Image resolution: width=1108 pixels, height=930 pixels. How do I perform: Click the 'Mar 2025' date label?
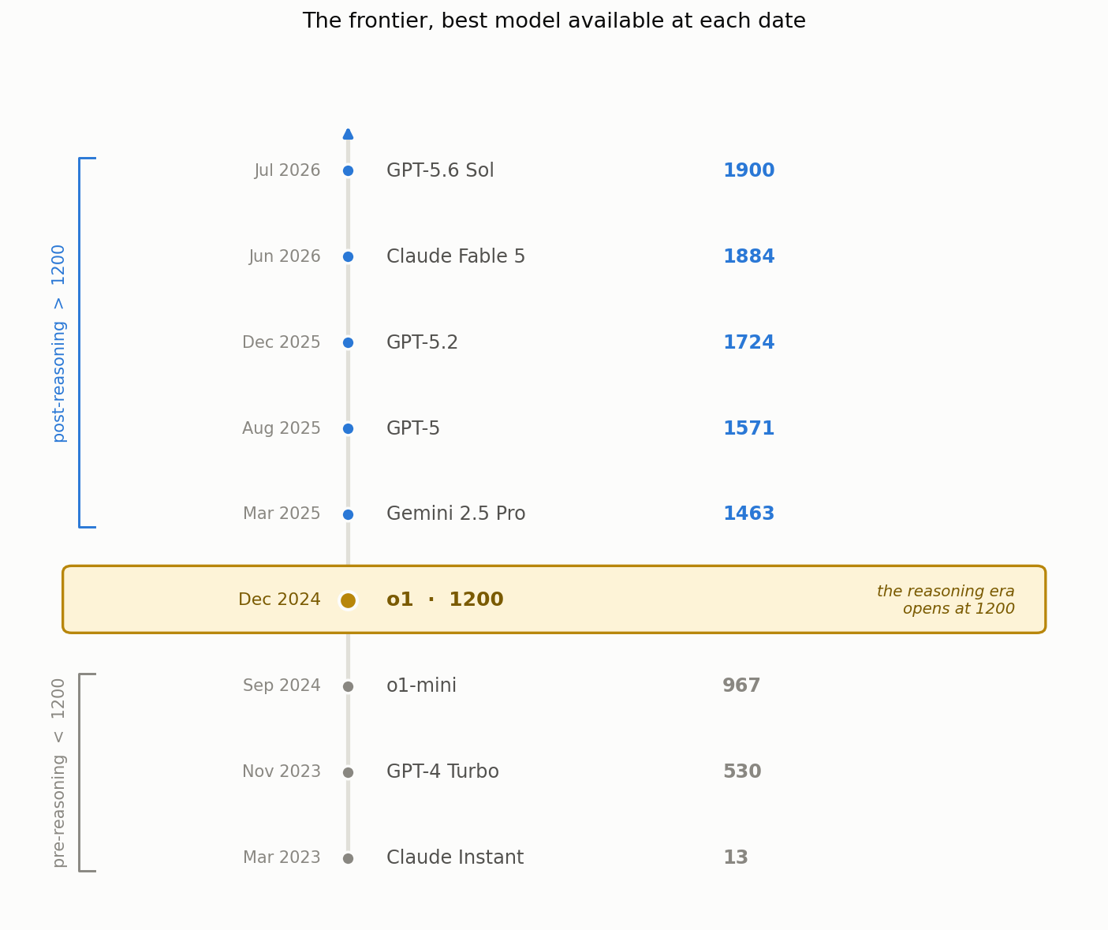tap(282, 514)
